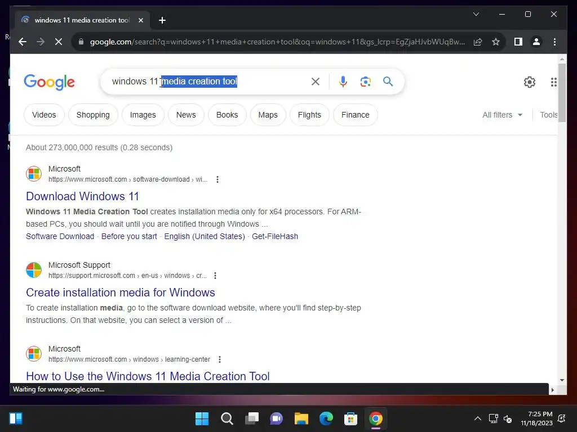Open more options for Microsoft Support result

215,276
